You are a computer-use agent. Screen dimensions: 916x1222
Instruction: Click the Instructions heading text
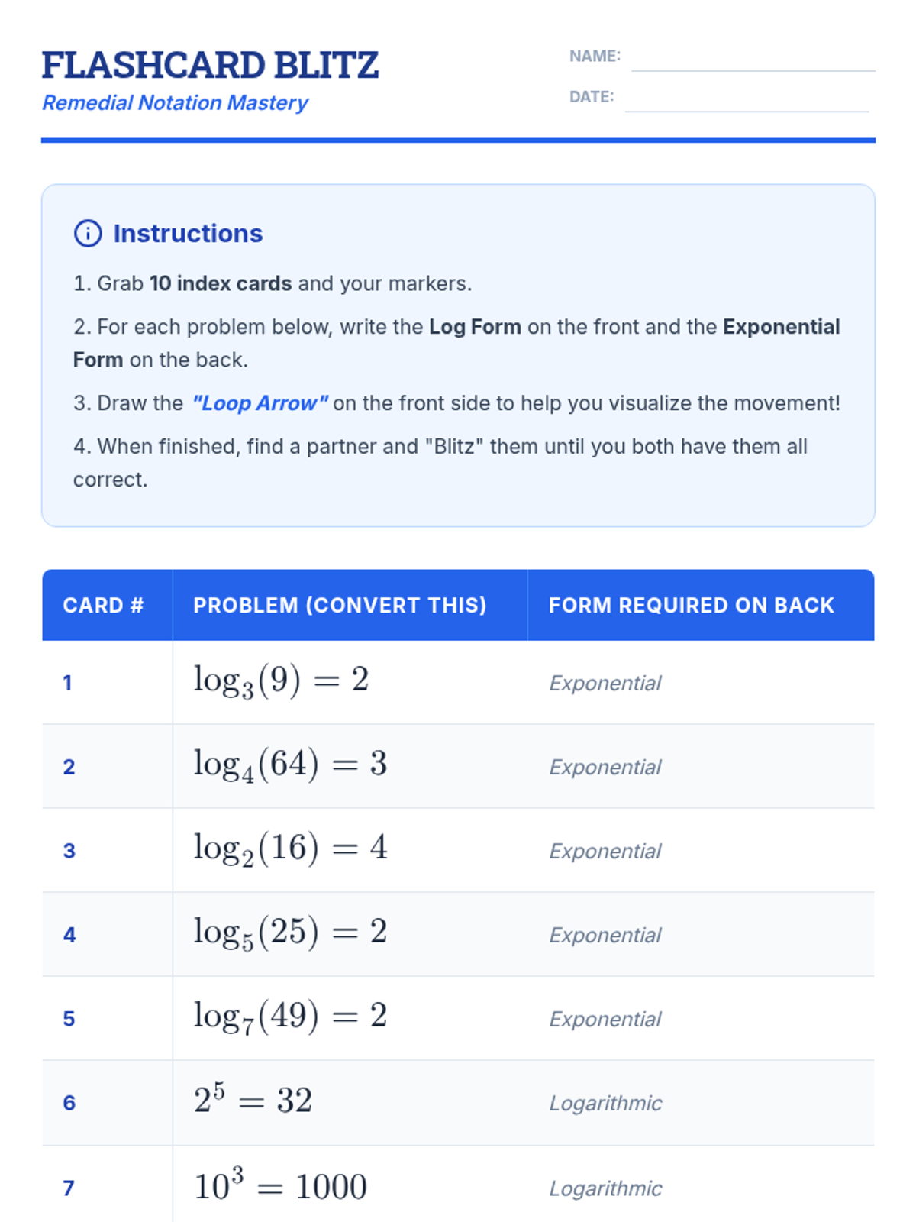click(188, 234)
